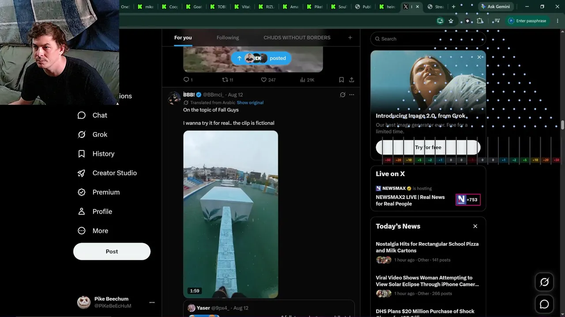The height and width of the screenshot is (317, 565).
Task: Click the Show original link
Action: [x=250, y=103]
